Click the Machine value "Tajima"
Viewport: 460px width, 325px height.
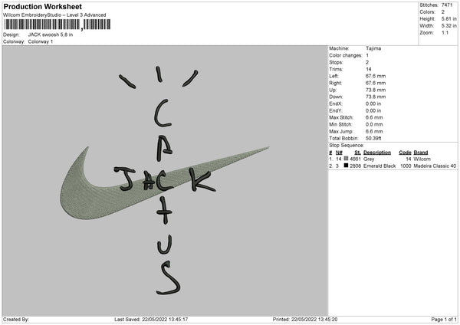[x=373, y=48]
